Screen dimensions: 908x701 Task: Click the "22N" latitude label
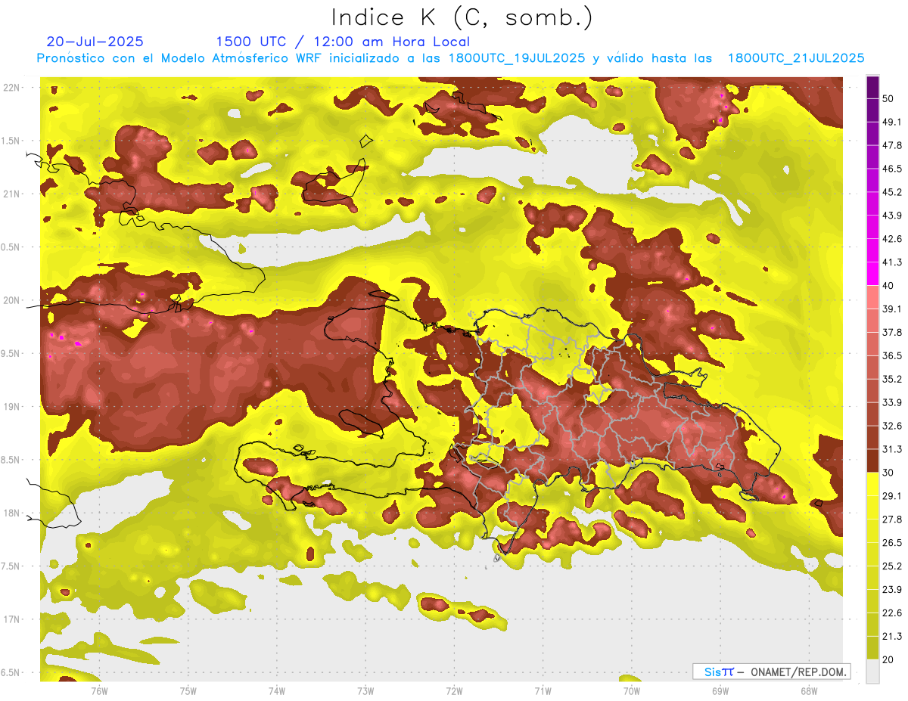(x=13, y=87)
